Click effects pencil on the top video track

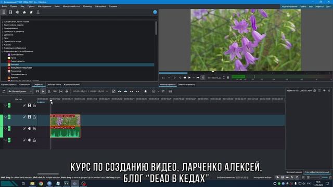point(24,105)
